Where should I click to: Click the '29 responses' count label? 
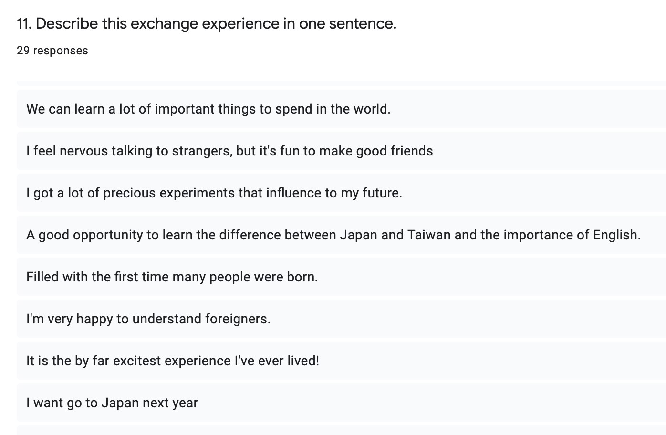point(52,51)
